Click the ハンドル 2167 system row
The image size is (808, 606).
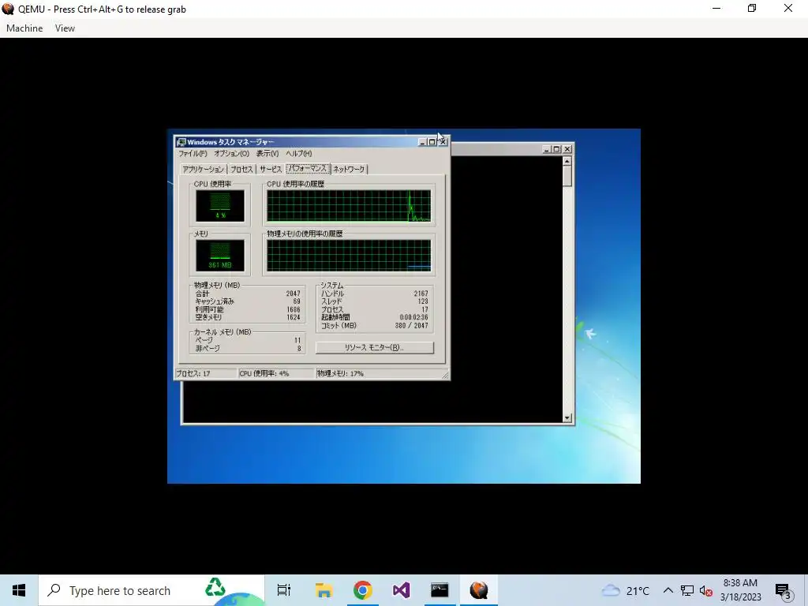click(375, 294)
